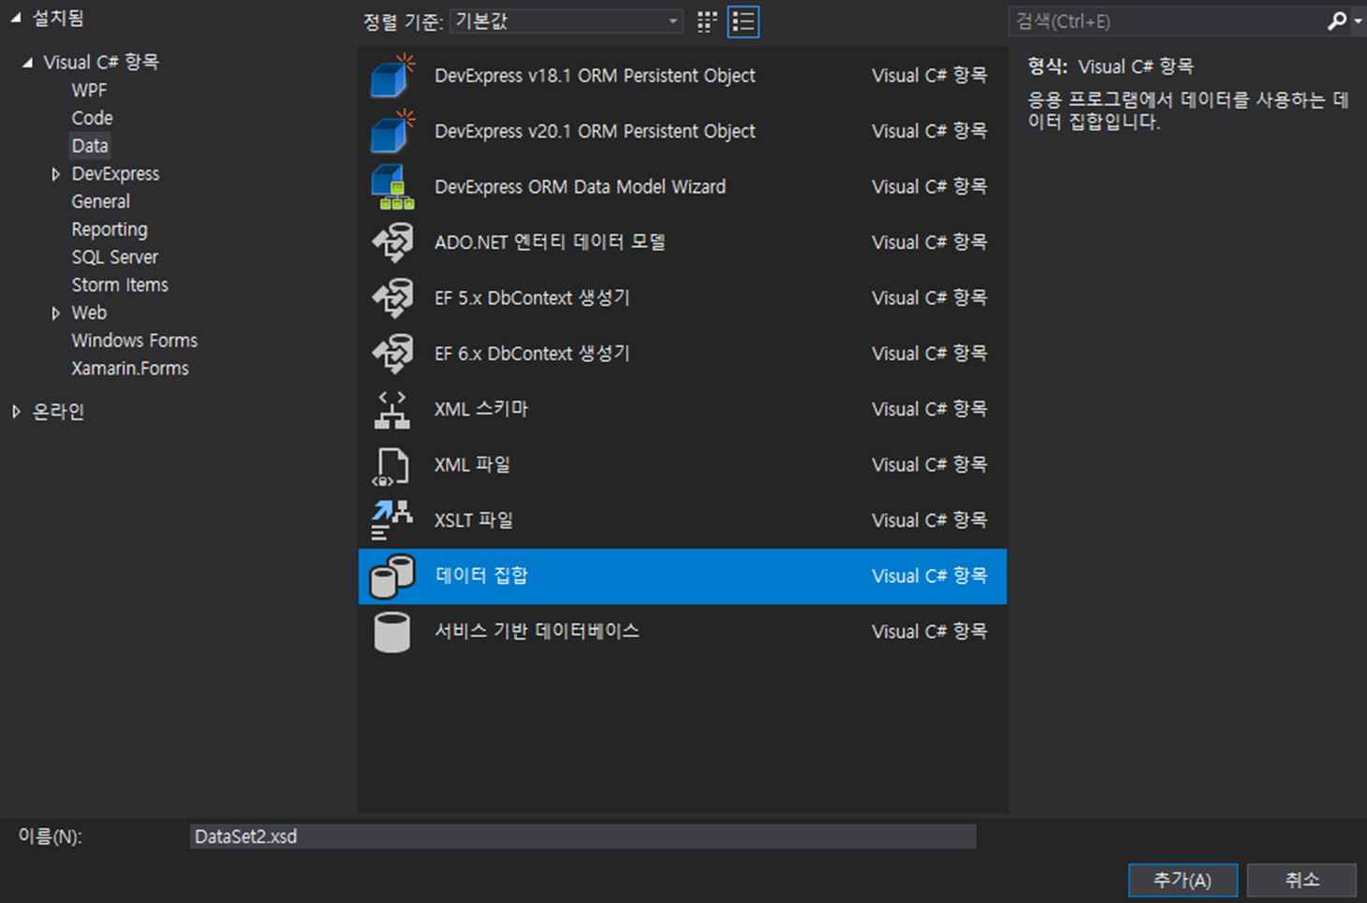Click the XML 스키마 icon

[392, 409]
